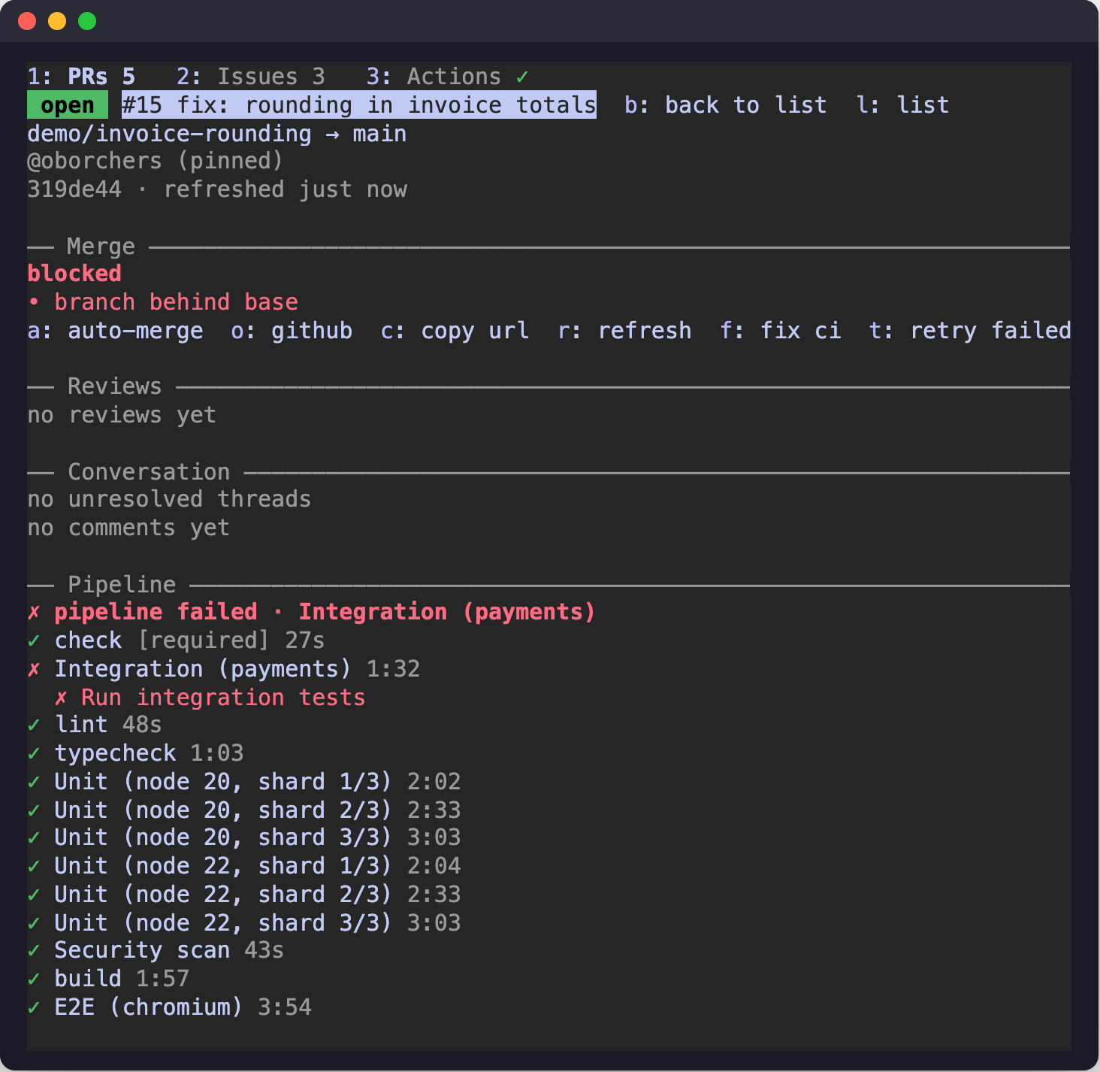Click 'no unresolved threads' text

169,499
